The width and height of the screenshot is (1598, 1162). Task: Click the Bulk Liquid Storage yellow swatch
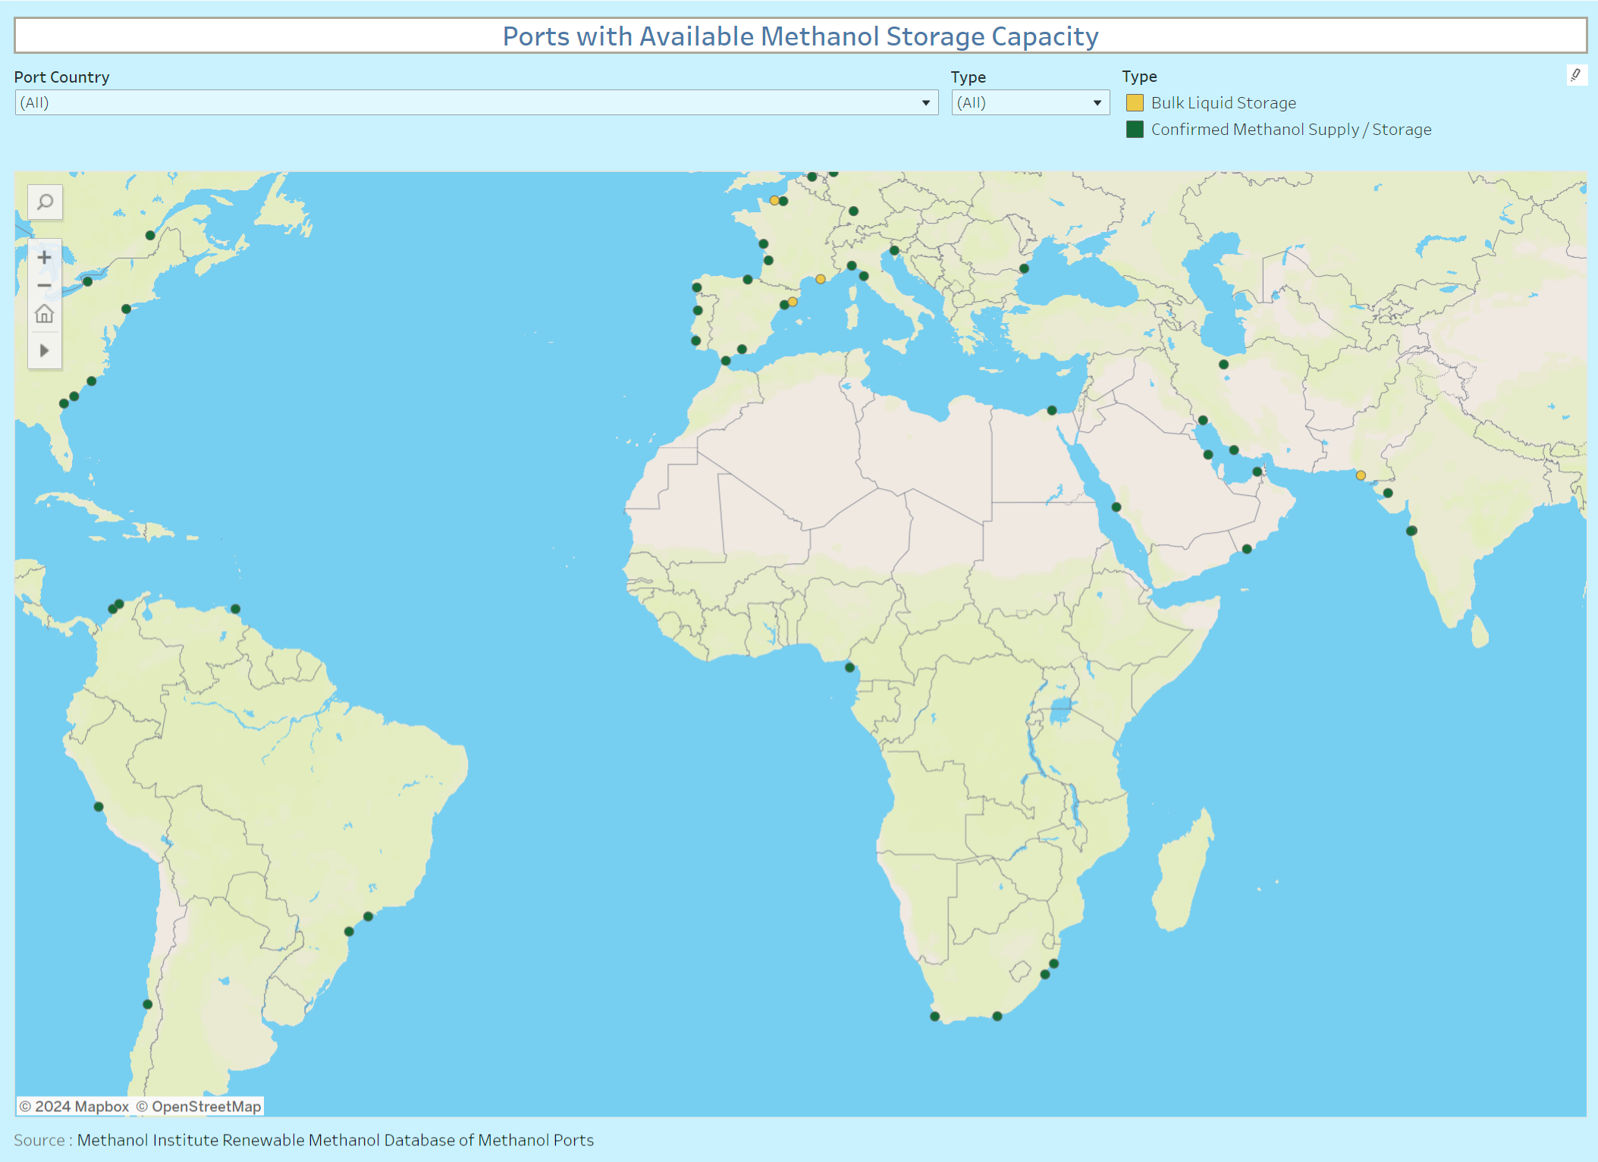1135,103
